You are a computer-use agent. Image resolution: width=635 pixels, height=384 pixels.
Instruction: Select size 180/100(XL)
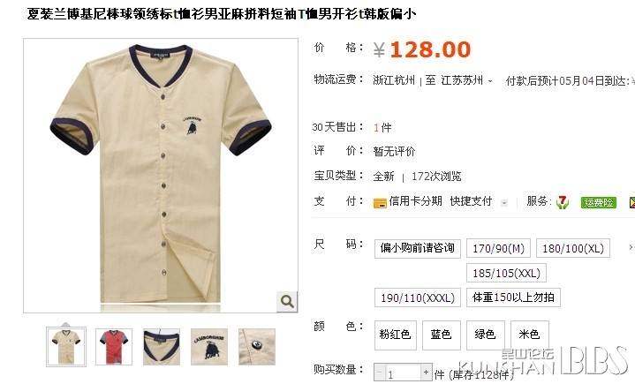[573, 248]
